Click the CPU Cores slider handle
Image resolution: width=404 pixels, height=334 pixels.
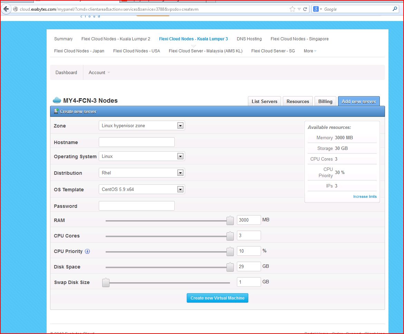tap(230, 236)
